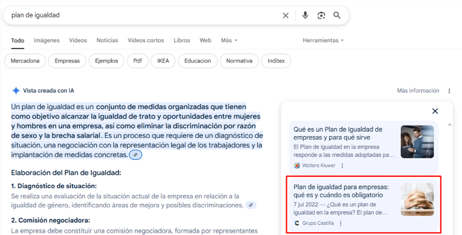Open the Más información link
The width and height of the screenshot is (462, 235).
[x=418, y=91]
